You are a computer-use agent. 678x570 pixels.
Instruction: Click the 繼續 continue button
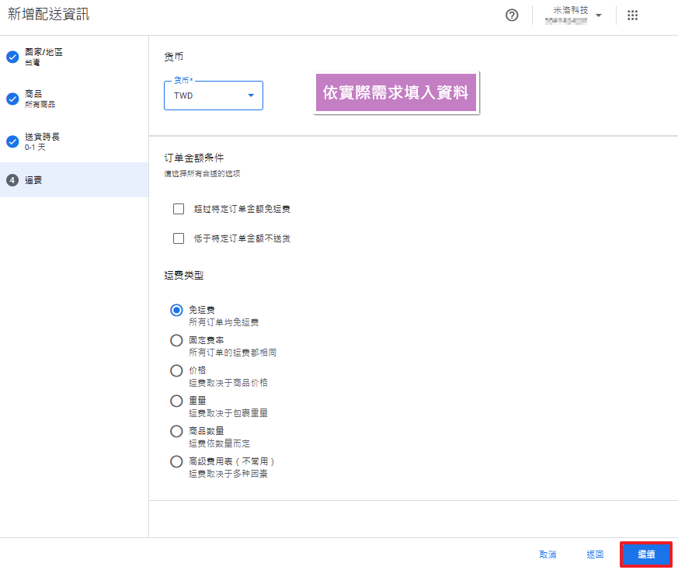645,554
